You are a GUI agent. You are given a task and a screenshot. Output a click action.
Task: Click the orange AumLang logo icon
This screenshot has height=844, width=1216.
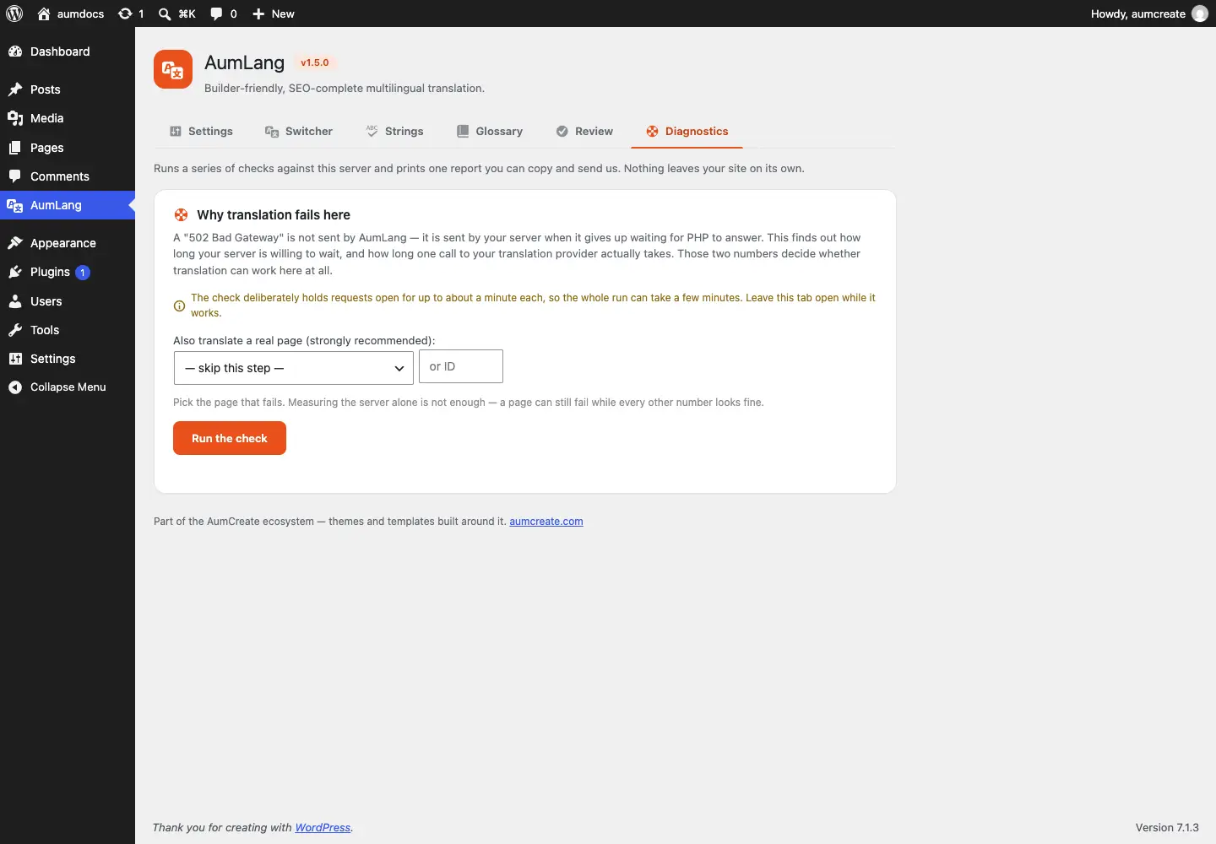pyautogui.click(x=173, y=69)
